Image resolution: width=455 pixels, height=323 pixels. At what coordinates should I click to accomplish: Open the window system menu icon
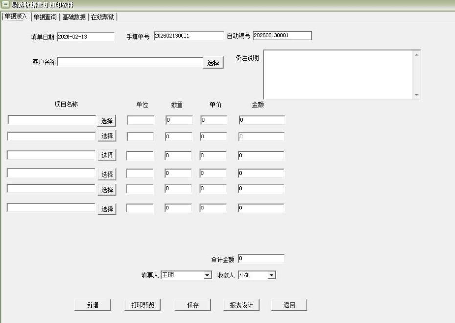click(6, 4)
